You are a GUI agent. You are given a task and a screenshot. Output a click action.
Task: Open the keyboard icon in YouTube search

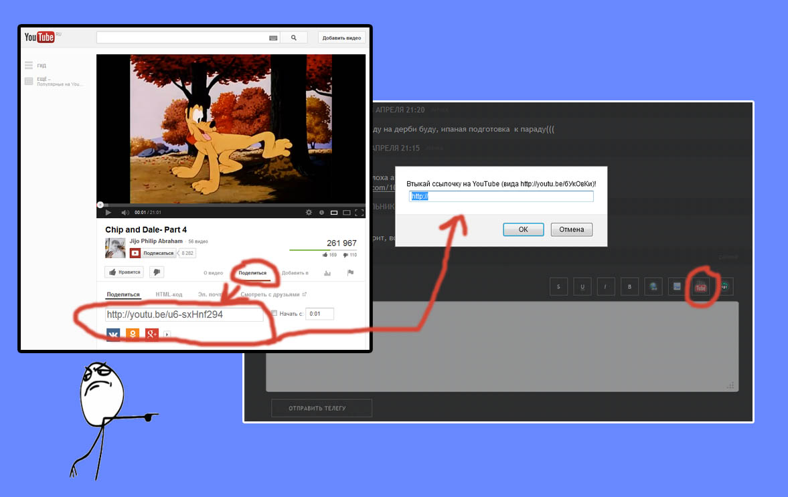coord(273,37)
